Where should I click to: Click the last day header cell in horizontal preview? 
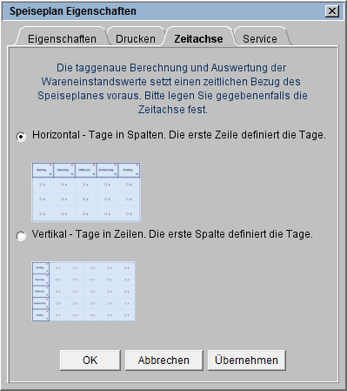coord(129,170)
